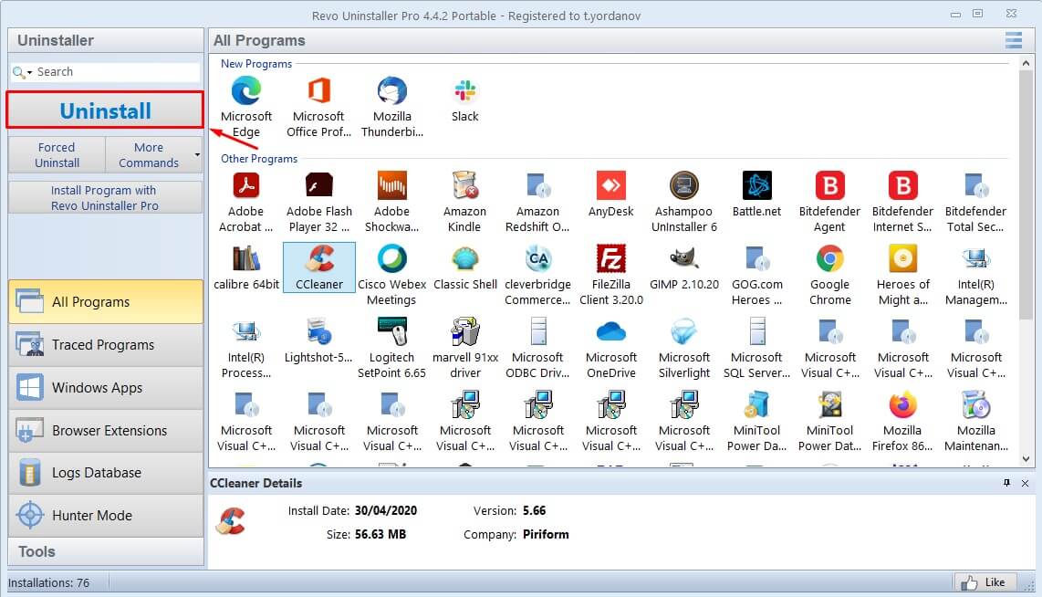Select the FileZilla Client 3.20.0 icon
The width and height of the screenshot is (1042, 597).
click(x=610, y=258)
